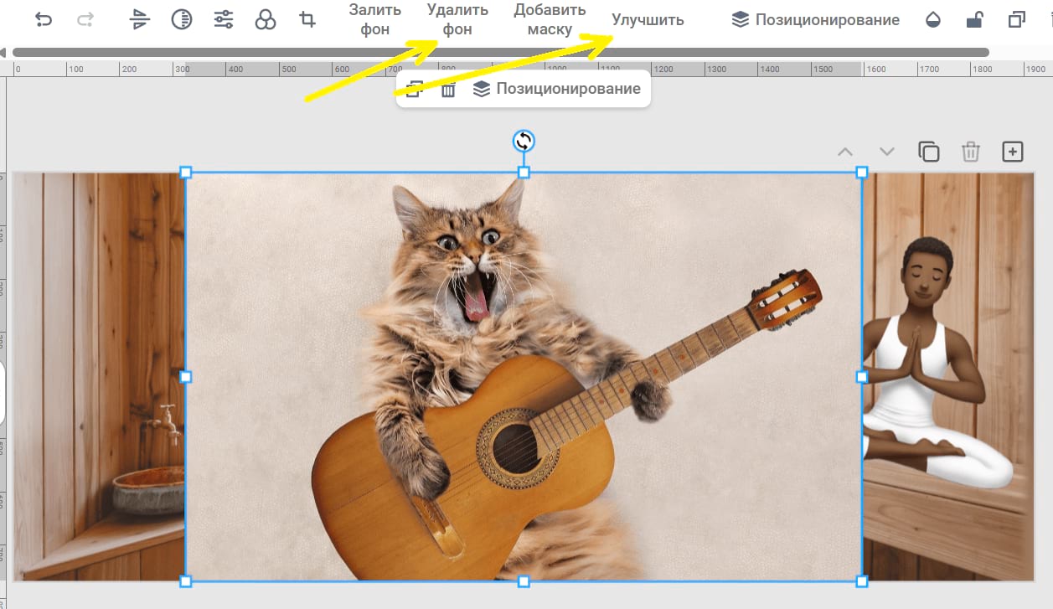Image resolution: width=1053 pixels, height=609 pixels.
Task: Click the top-middle resize handle of selection
Action: (x=524, y=173)
